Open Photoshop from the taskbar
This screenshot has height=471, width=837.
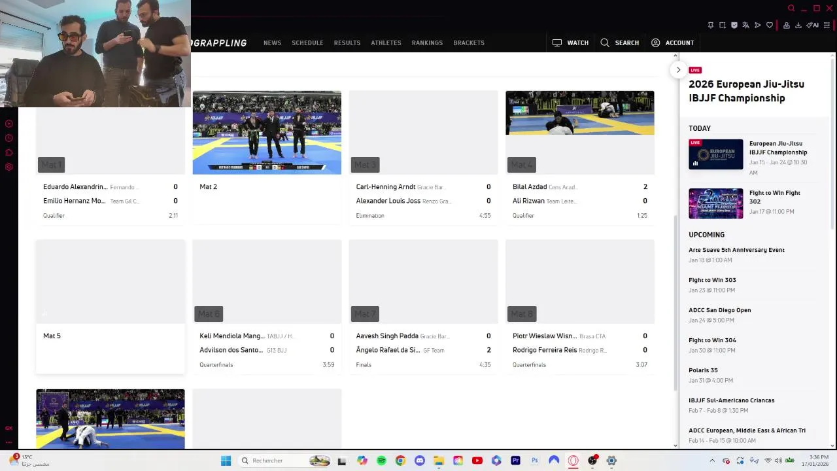point(535,461)
